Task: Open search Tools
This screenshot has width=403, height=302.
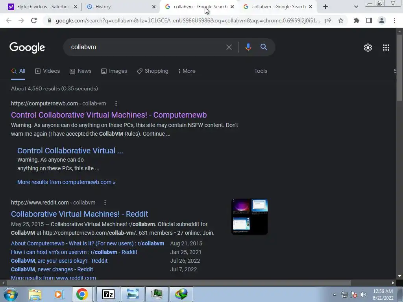Action: tap(261, 71)
